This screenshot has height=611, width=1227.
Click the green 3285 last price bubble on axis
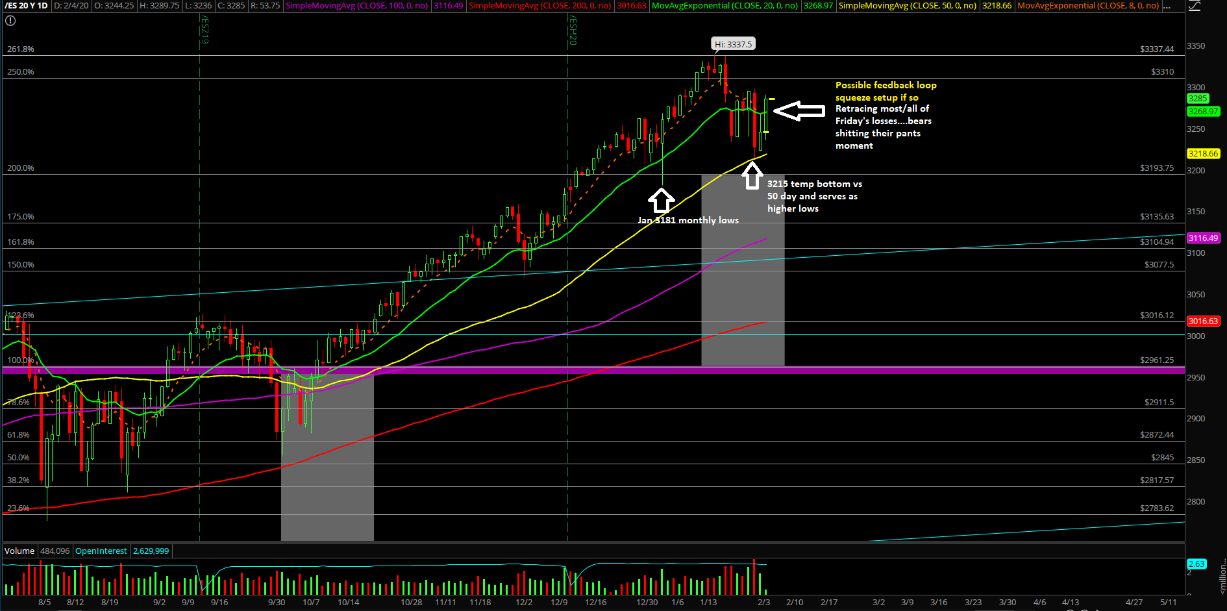[x=1197, y=99]
